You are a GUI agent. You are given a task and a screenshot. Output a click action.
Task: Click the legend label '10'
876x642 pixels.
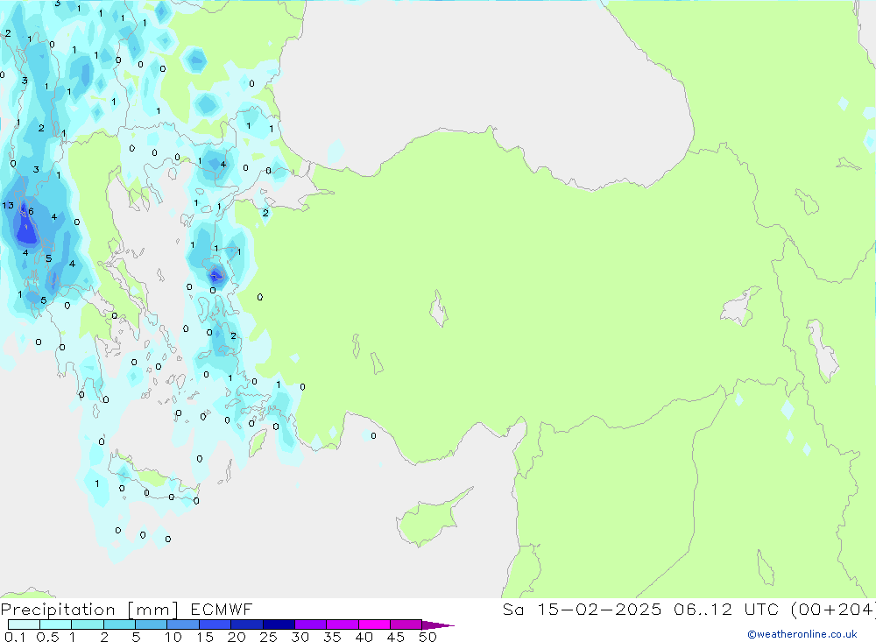(173, 637)
